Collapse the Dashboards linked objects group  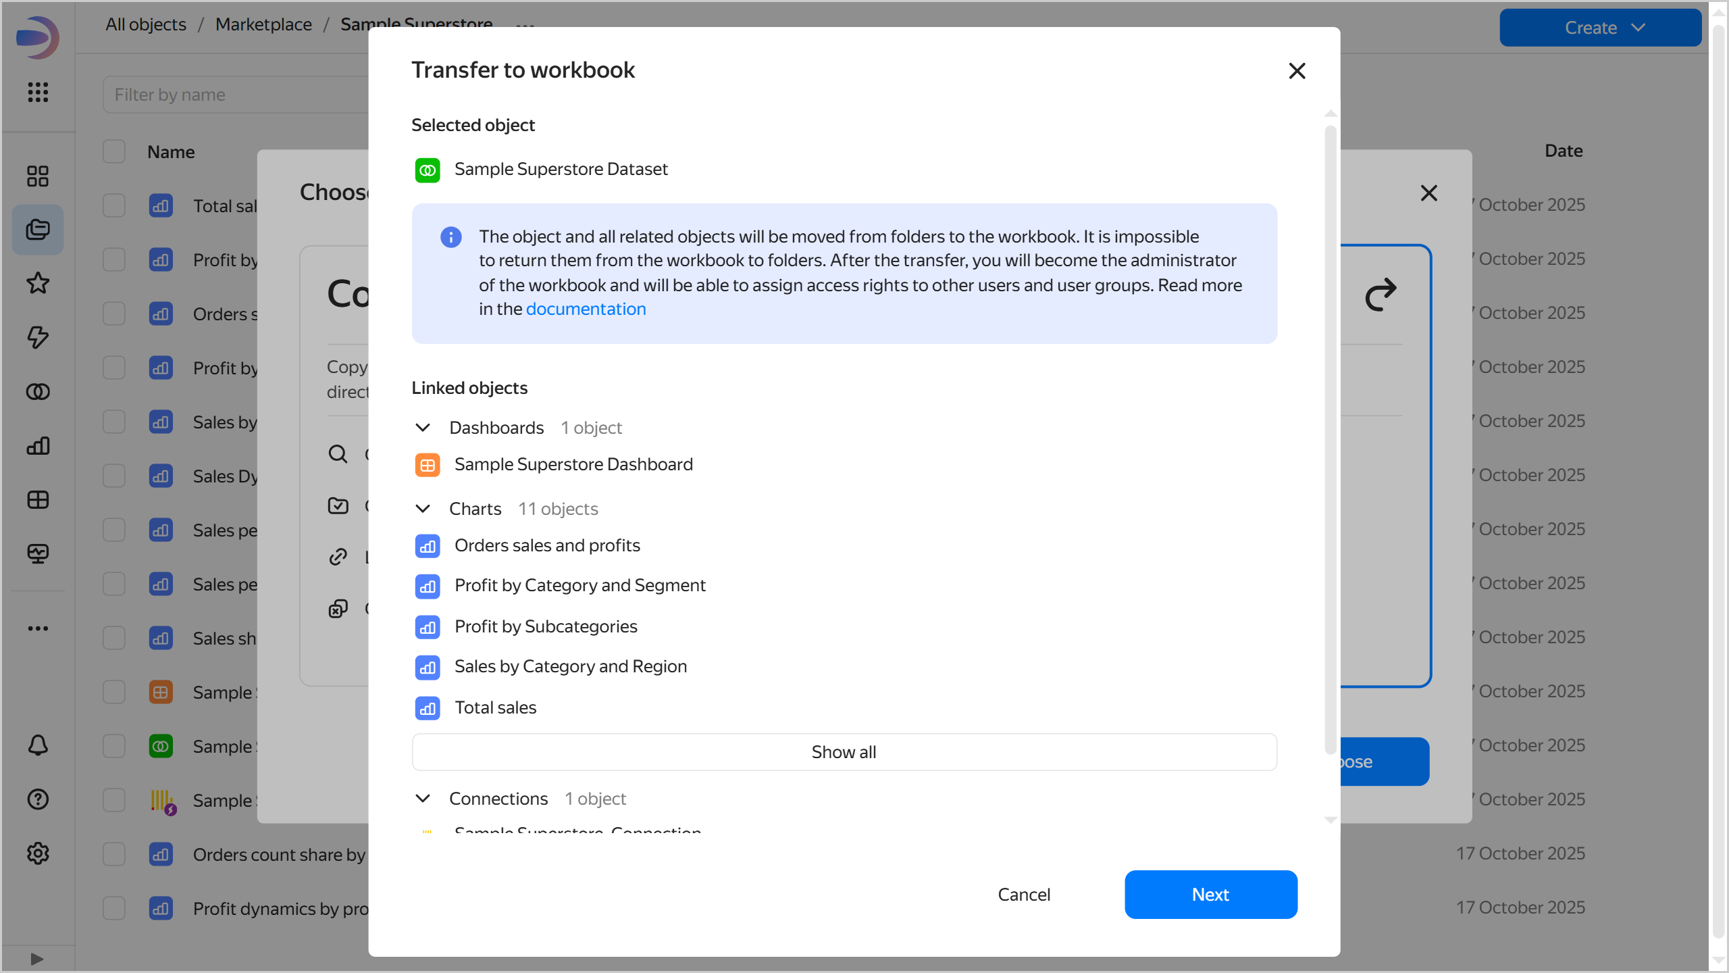pos(423,428)
